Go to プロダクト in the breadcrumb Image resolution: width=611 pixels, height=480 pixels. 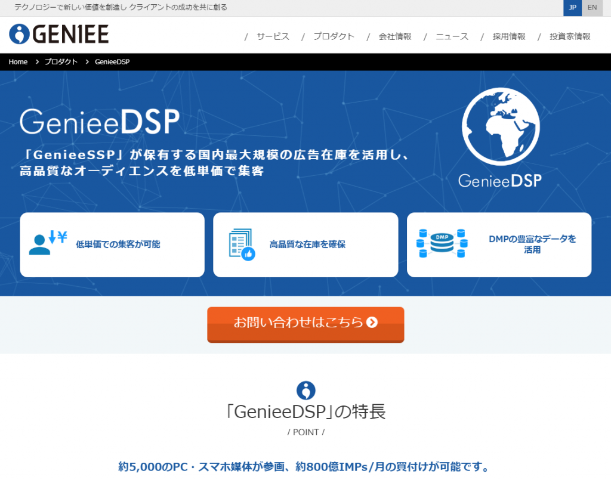(x=61, y=62)
